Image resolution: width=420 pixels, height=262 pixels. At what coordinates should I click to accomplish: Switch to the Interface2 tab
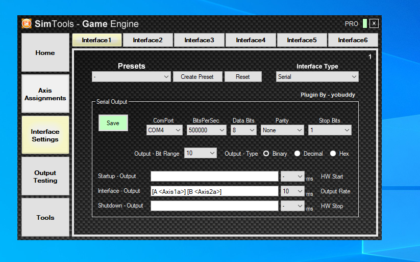[x=147, y=40]
